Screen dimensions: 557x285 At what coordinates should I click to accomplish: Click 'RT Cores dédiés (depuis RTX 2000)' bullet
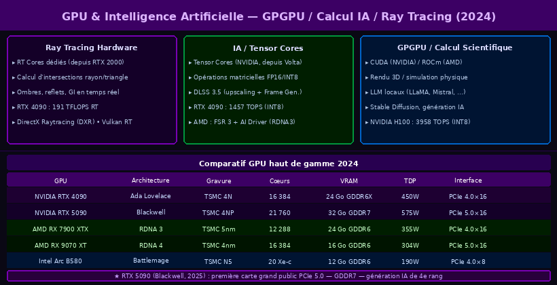point(71,62)
